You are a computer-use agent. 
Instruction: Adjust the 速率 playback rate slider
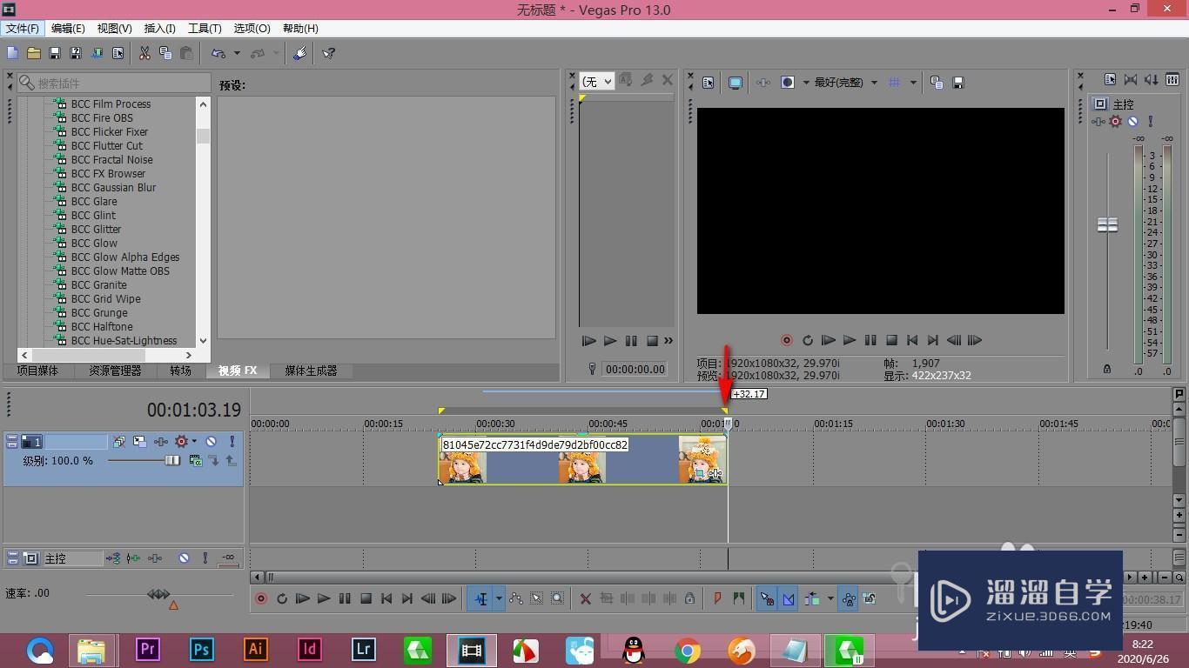pos(158,594)
